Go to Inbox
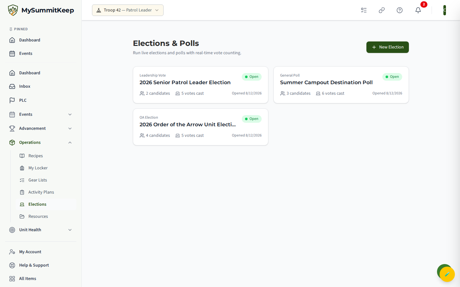Image resolution: width=460 pixels, height=287 pixels. pos(41,86)
